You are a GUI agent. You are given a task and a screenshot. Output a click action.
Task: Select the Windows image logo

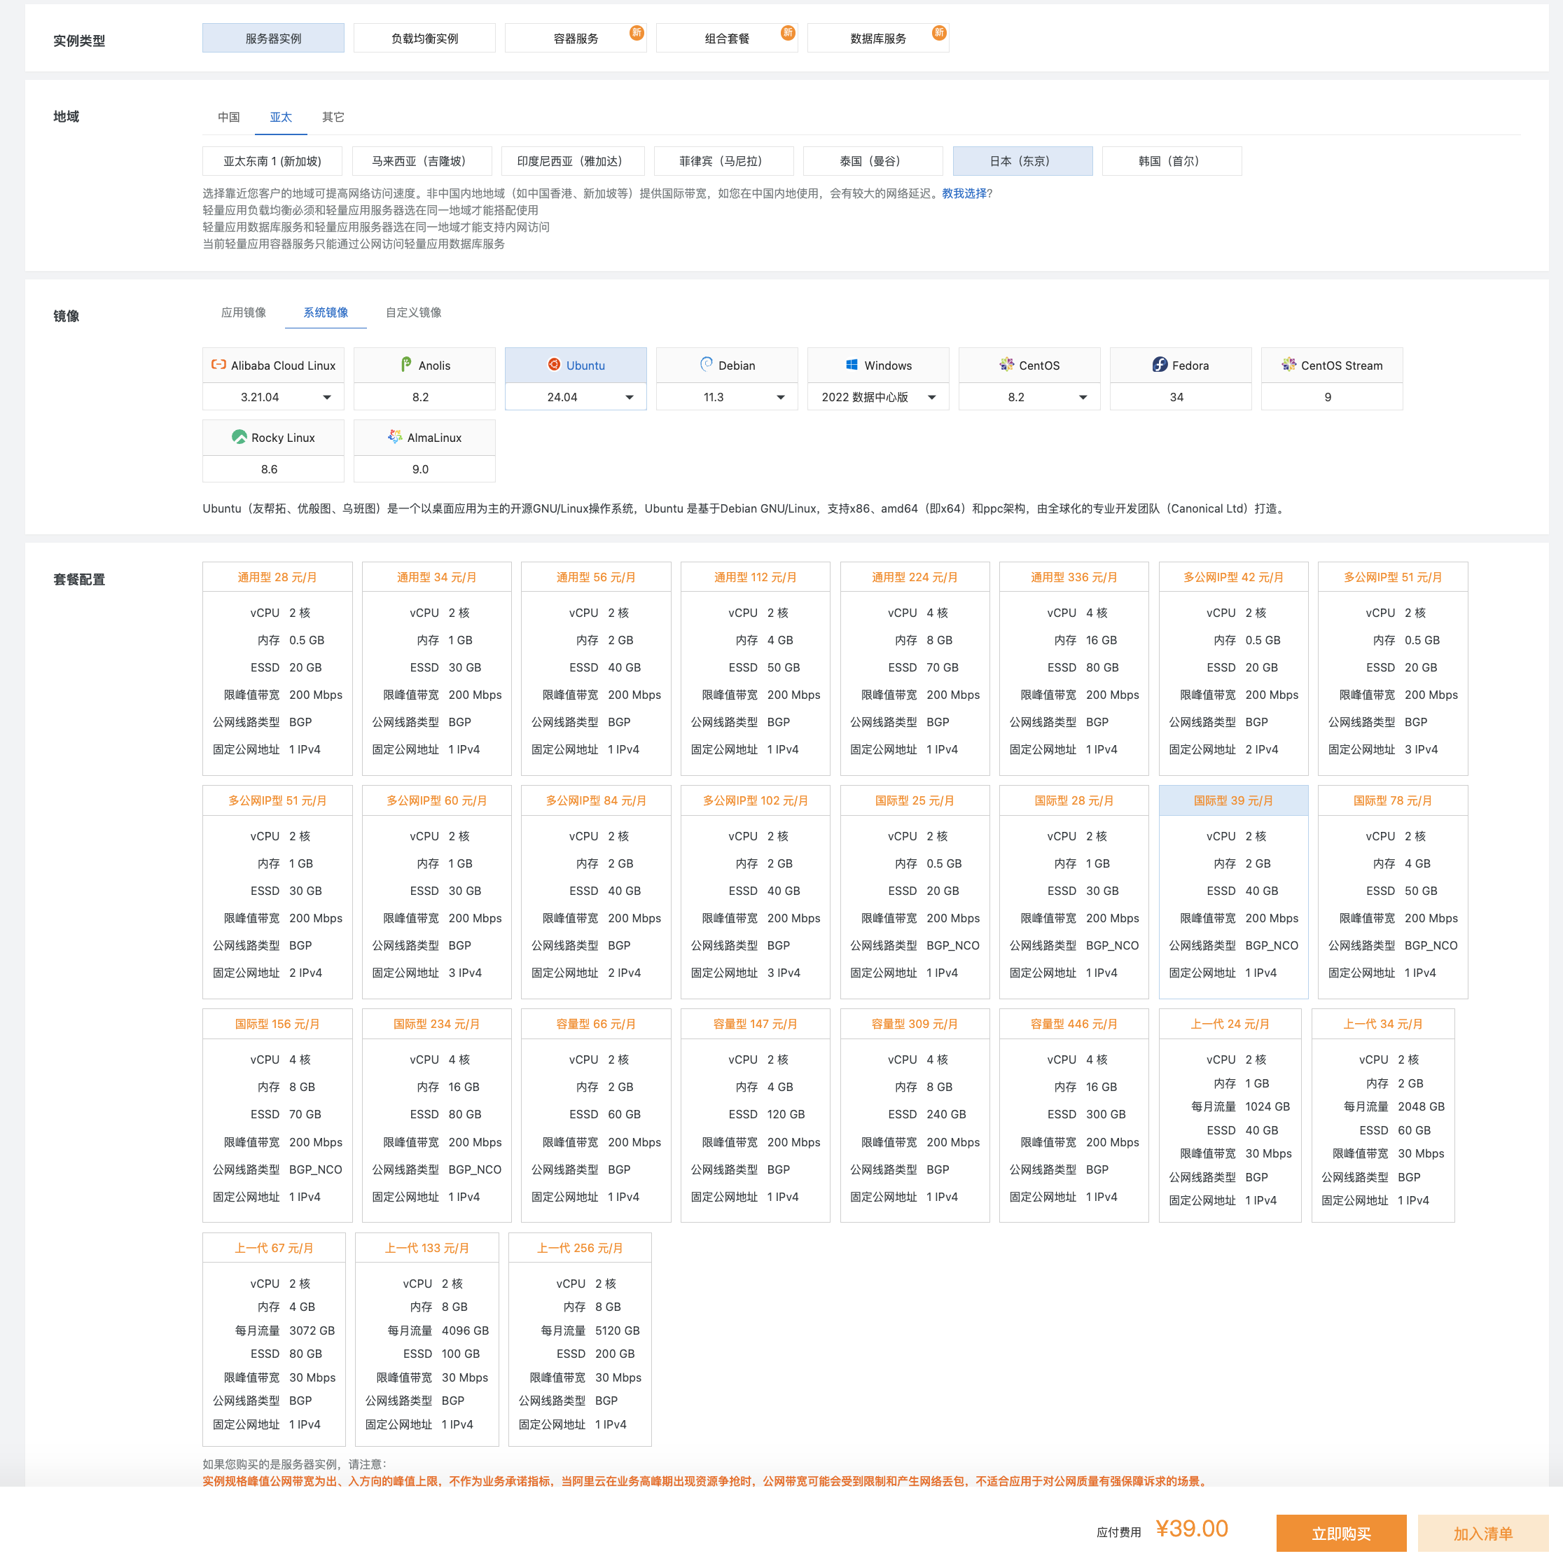pos(852,365)
